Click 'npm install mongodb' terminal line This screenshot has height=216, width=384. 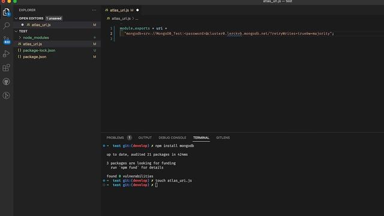175,146
